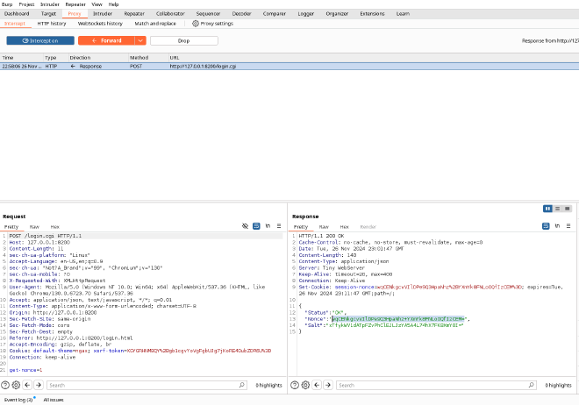Open the Repeater tool tab

coord(134,14)
